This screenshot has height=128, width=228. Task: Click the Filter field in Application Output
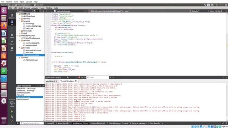pos(98,78)
